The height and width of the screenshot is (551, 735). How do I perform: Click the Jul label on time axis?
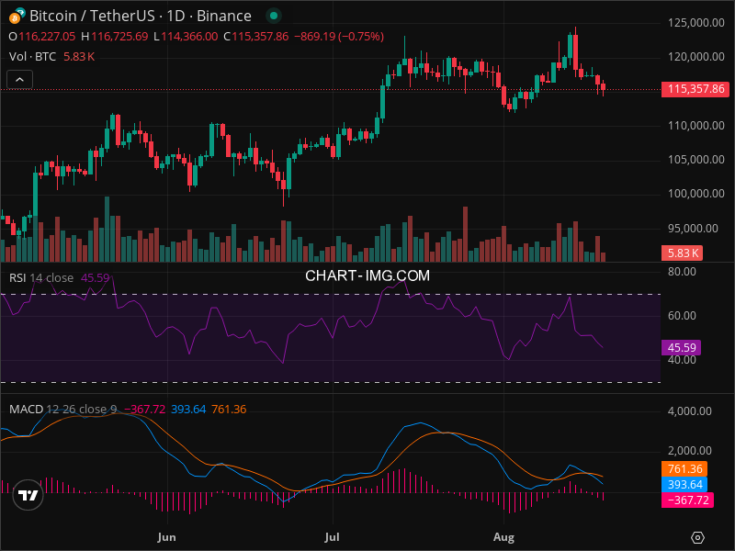point(333,537)
